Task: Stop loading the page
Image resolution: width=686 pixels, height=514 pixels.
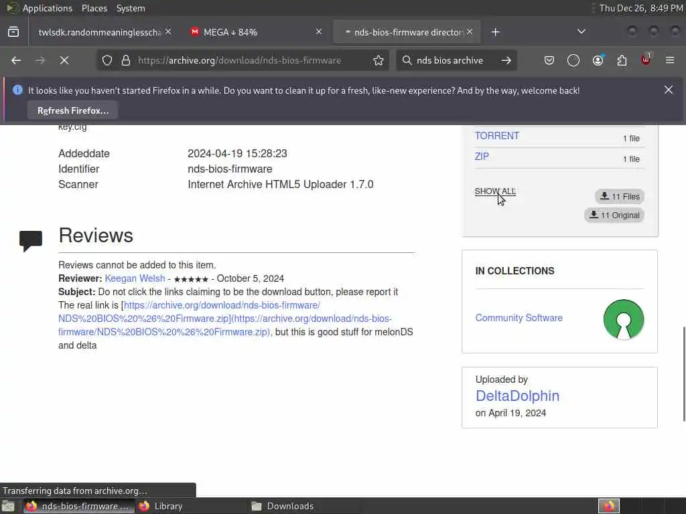Action: tap(64, 60)
